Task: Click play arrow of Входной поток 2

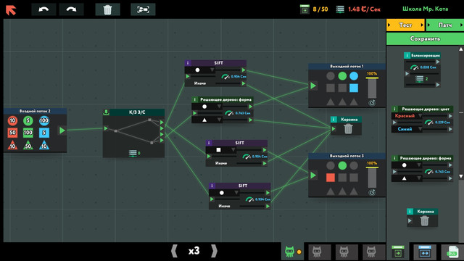Action: click(62, 130)
